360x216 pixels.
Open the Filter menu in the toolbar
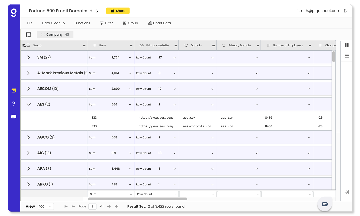click(x=106, y=23)
